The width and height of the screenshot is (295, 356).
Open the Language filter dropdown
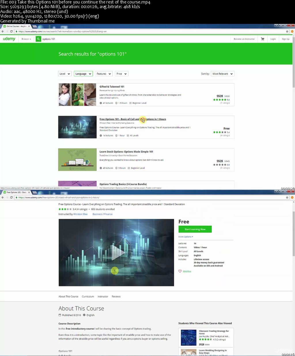click(x=83, y=74)
